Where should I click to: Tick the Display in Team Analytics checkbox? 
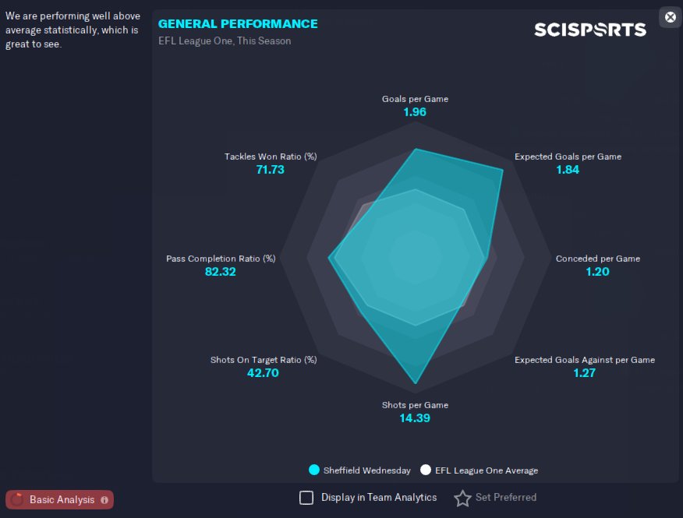tap(306, 498)
